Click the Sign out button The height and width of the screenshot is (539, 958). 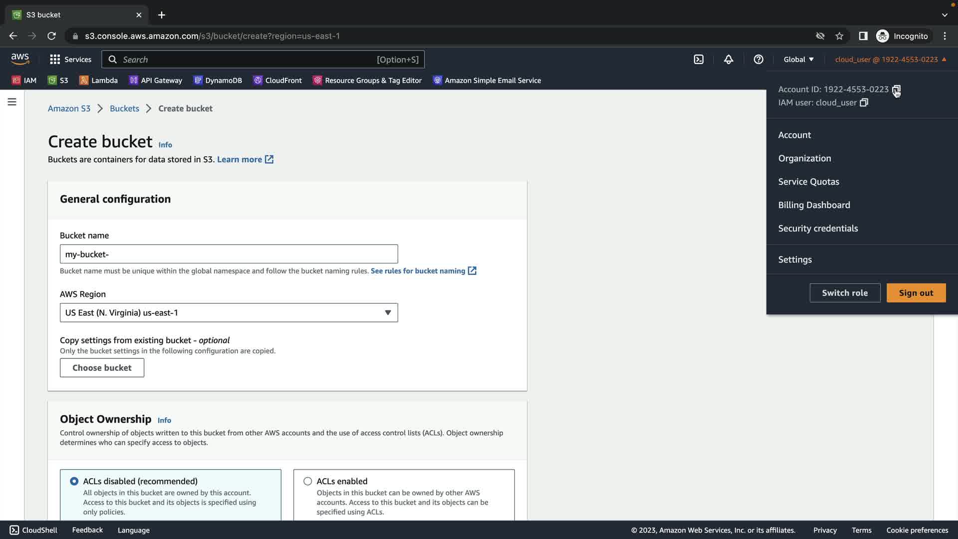tap(916, 293)
